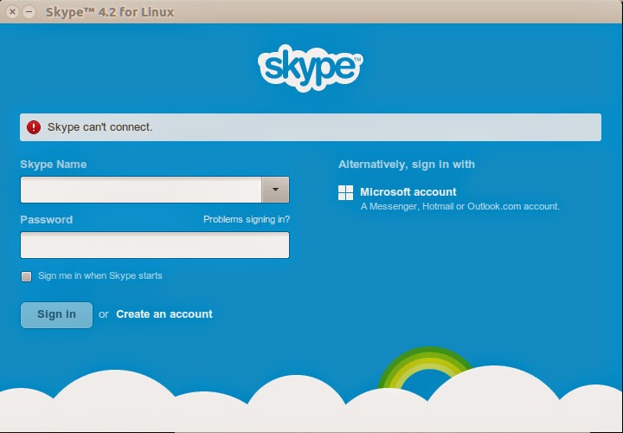Click the Password label
The width and height of the screenshot is (623, 433).
point(47,219)
